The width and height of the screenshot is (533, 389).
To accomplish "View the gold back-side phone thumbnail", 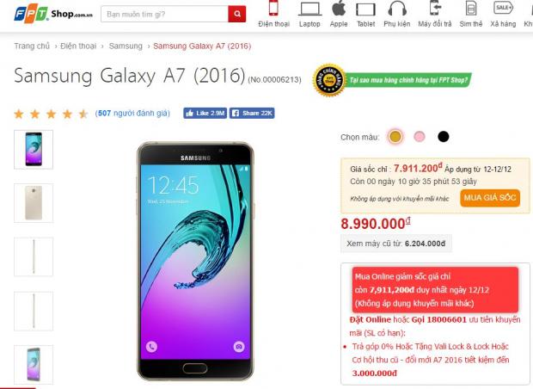I will point(34,203).
